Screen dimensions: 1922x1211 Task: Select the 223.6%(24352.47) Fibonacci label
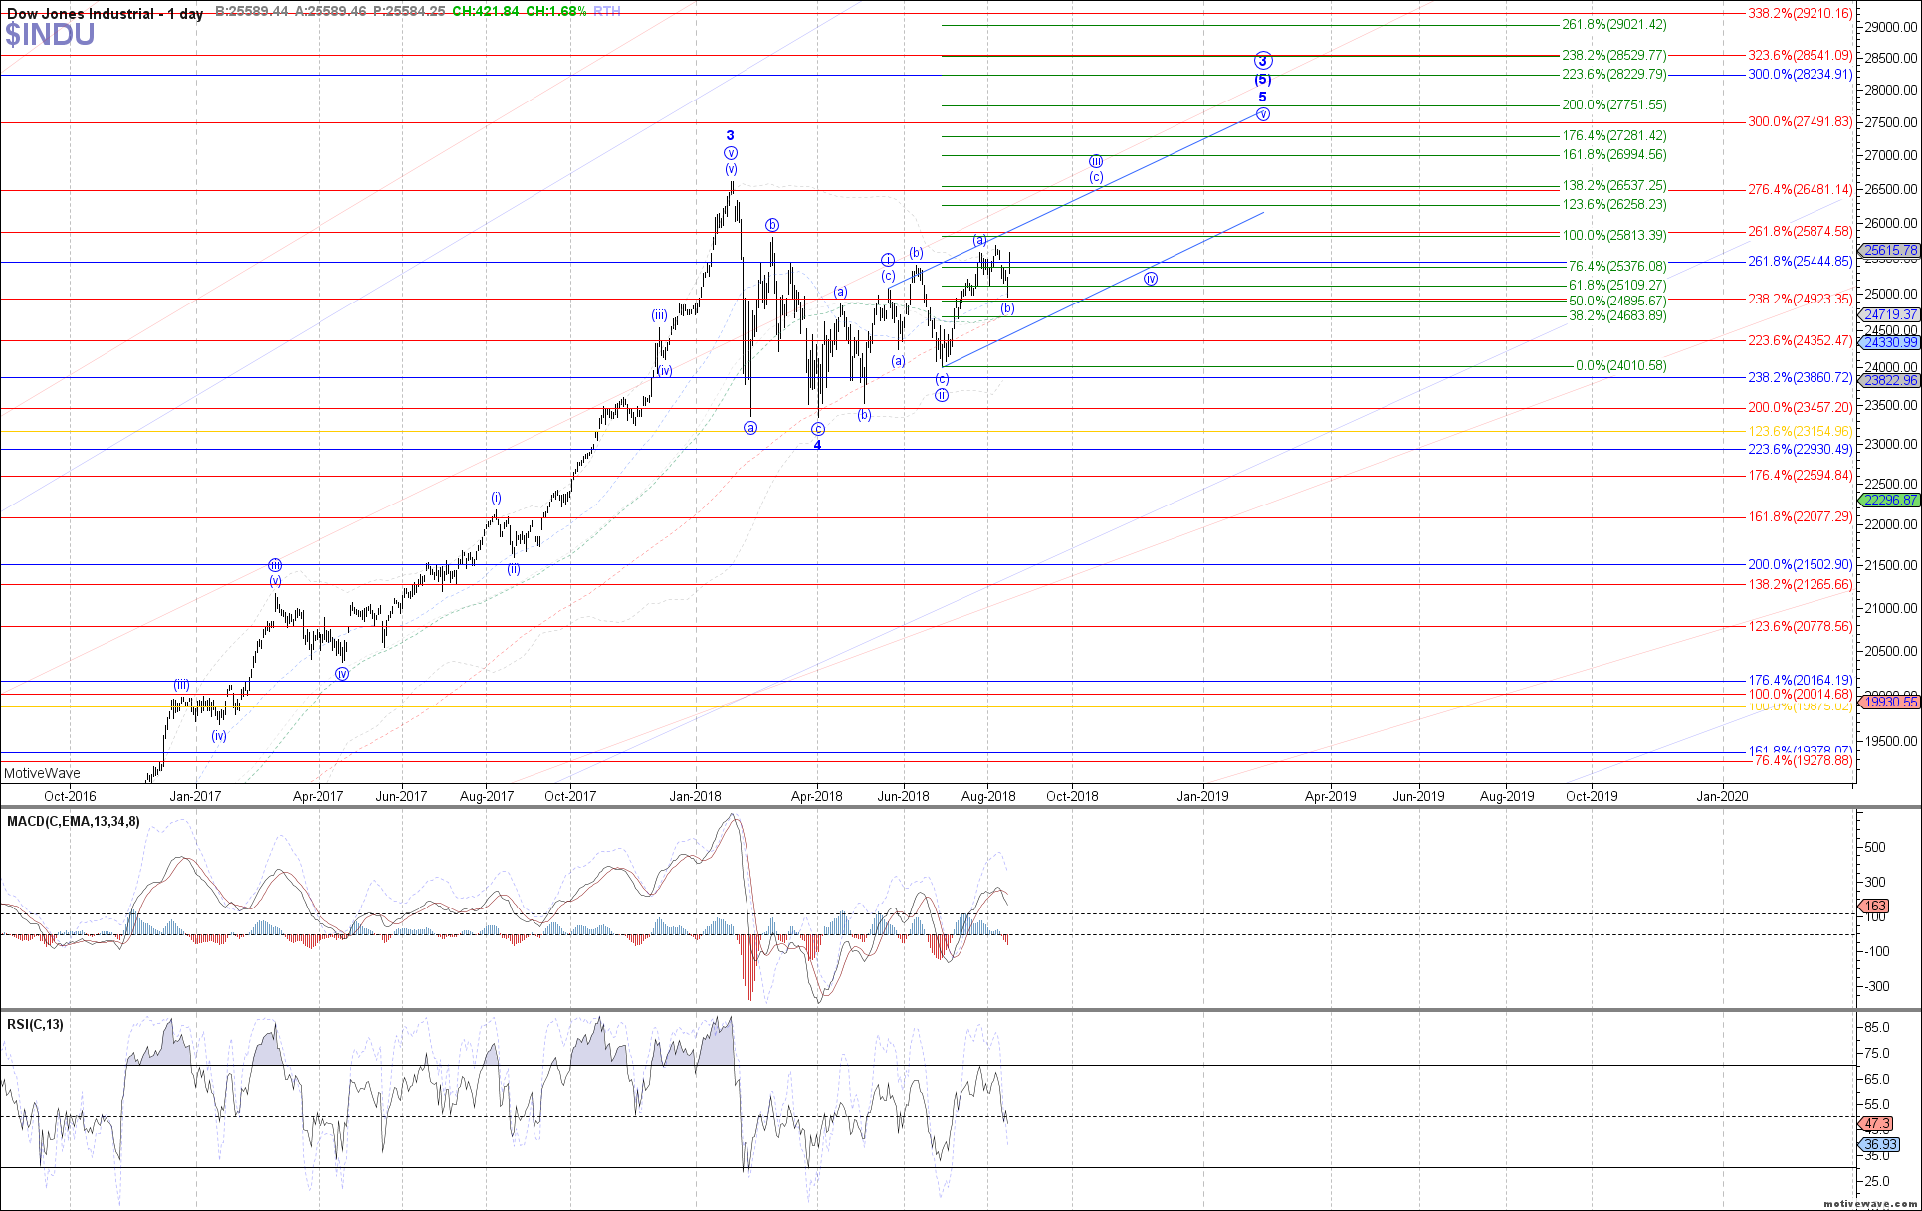point(1801,340)
